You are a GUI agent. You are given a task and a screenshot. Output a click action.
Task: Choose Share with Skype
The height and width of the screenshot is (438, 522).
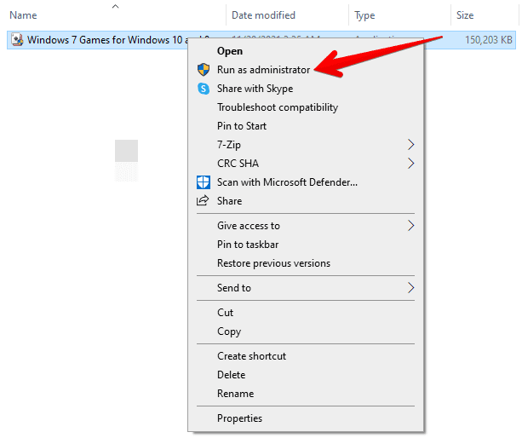pos(306,89)
